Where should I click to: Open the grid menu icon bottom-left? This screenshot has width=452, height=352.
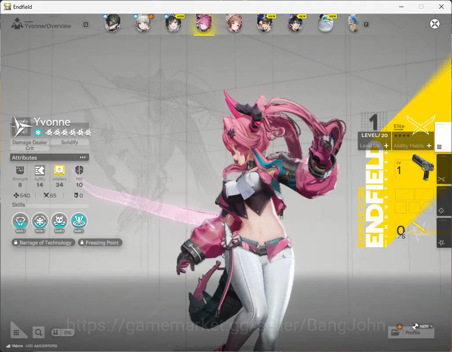pyautogui.click(x=16, y=333)
